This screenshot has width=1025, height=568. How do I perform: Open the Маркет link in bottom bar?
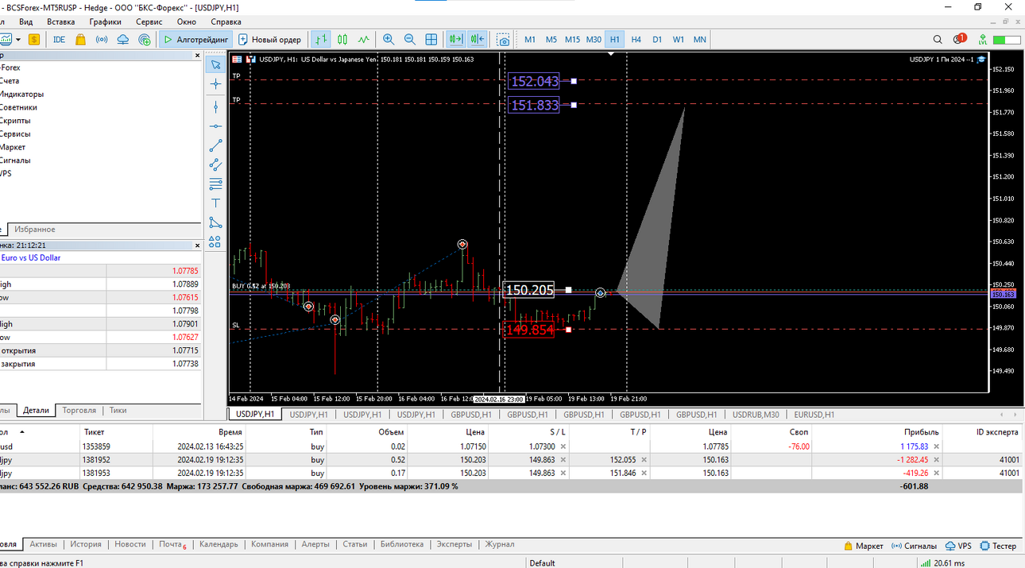point(864,546)
